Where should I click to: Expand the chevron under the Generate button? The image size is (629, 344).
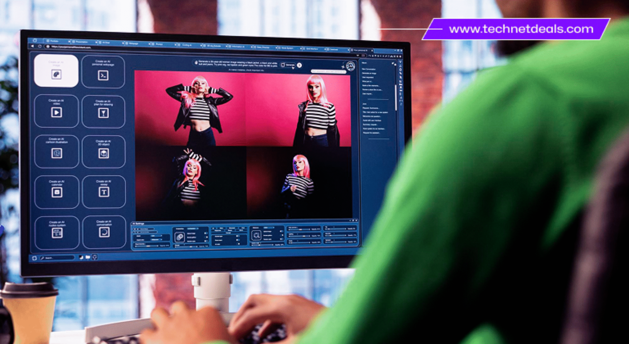(x=293, y=68)
